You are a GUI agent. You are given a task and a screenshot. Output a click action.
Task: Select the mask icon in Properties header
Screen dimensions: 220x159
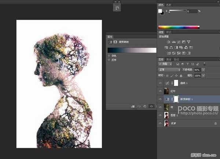(x=115, y=42)
